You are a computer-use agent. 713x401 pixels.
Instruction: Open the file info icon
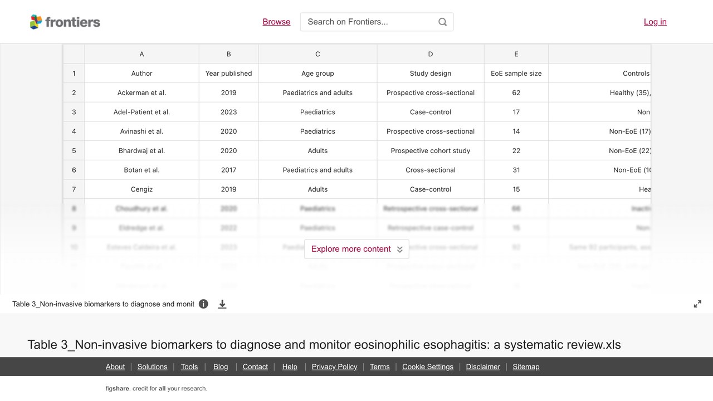(203, 304)
